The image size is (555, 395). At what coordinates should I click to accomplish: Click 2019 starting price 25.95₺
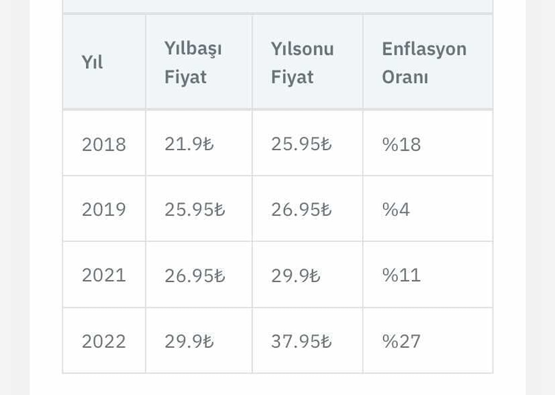click(195, 210)
